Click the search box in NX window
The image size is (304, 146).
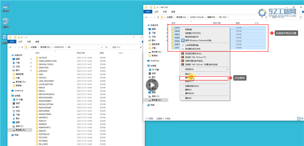click(126, 47)
